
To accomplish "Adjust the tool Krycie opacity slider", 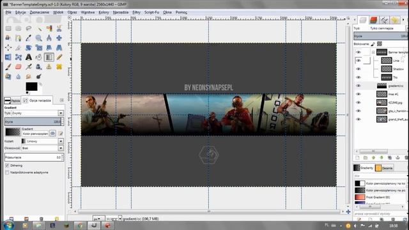I will pyautogui.click(x=33, y=121).
